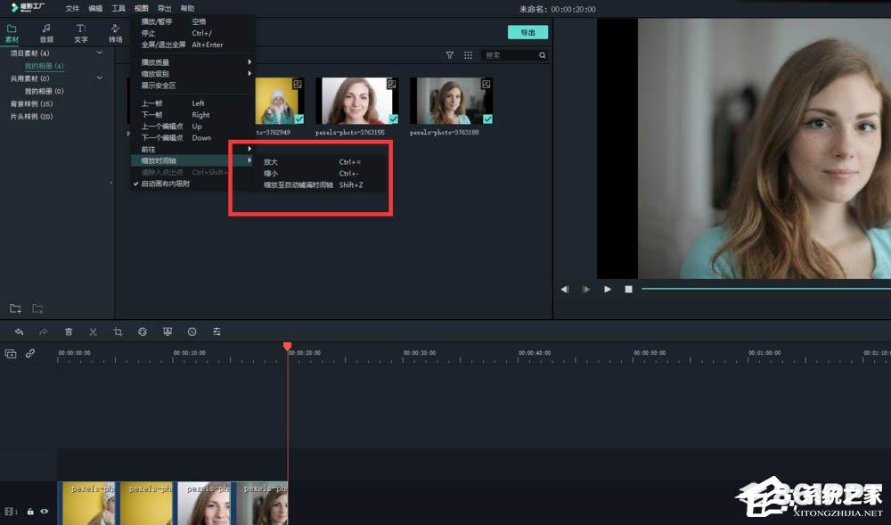Open the 帮助 menu
Image resolution: width=891 pixels, height=525 pixels.
[x=187, y=9]
